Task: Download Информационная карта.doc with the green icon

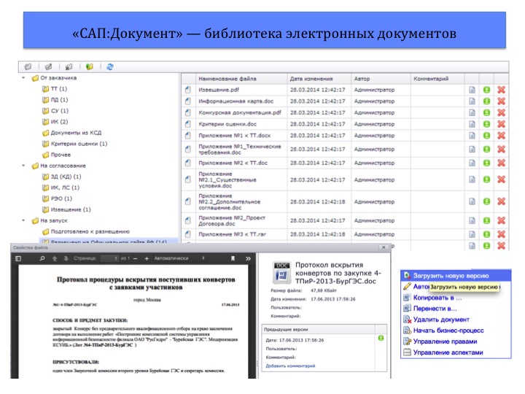Action: click(x=486, y=101)
